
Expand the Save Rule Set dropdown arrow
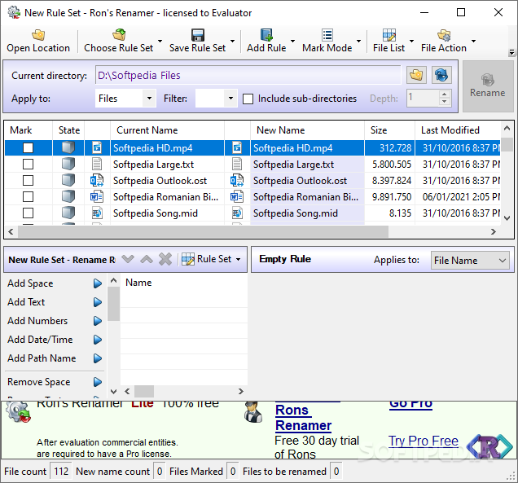click(x=233, y=41)
